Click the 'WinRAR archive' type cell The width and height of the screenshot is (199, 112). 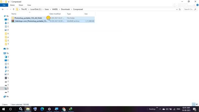(73, 21)
